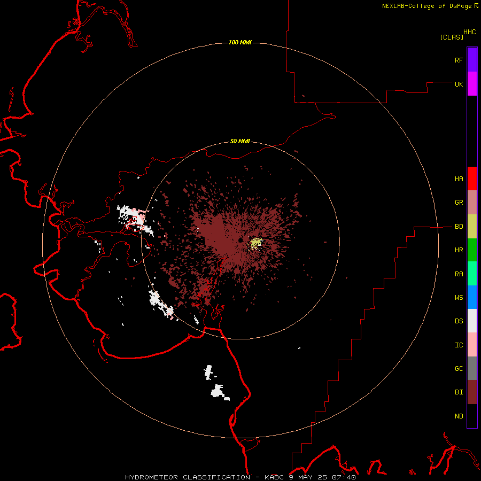Click the GC legend label
Screen dimensions: 481x481
tap(459, 369)
